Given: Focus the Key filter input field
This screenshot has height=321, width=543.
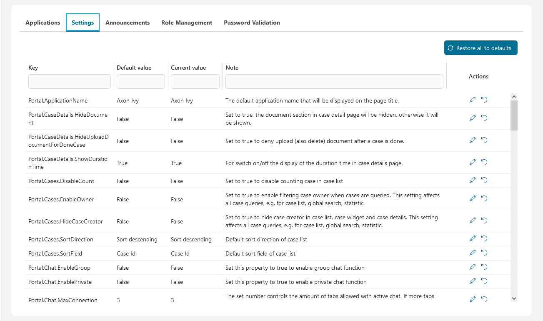Looking at the screenshot, I should tap(70, 82).
